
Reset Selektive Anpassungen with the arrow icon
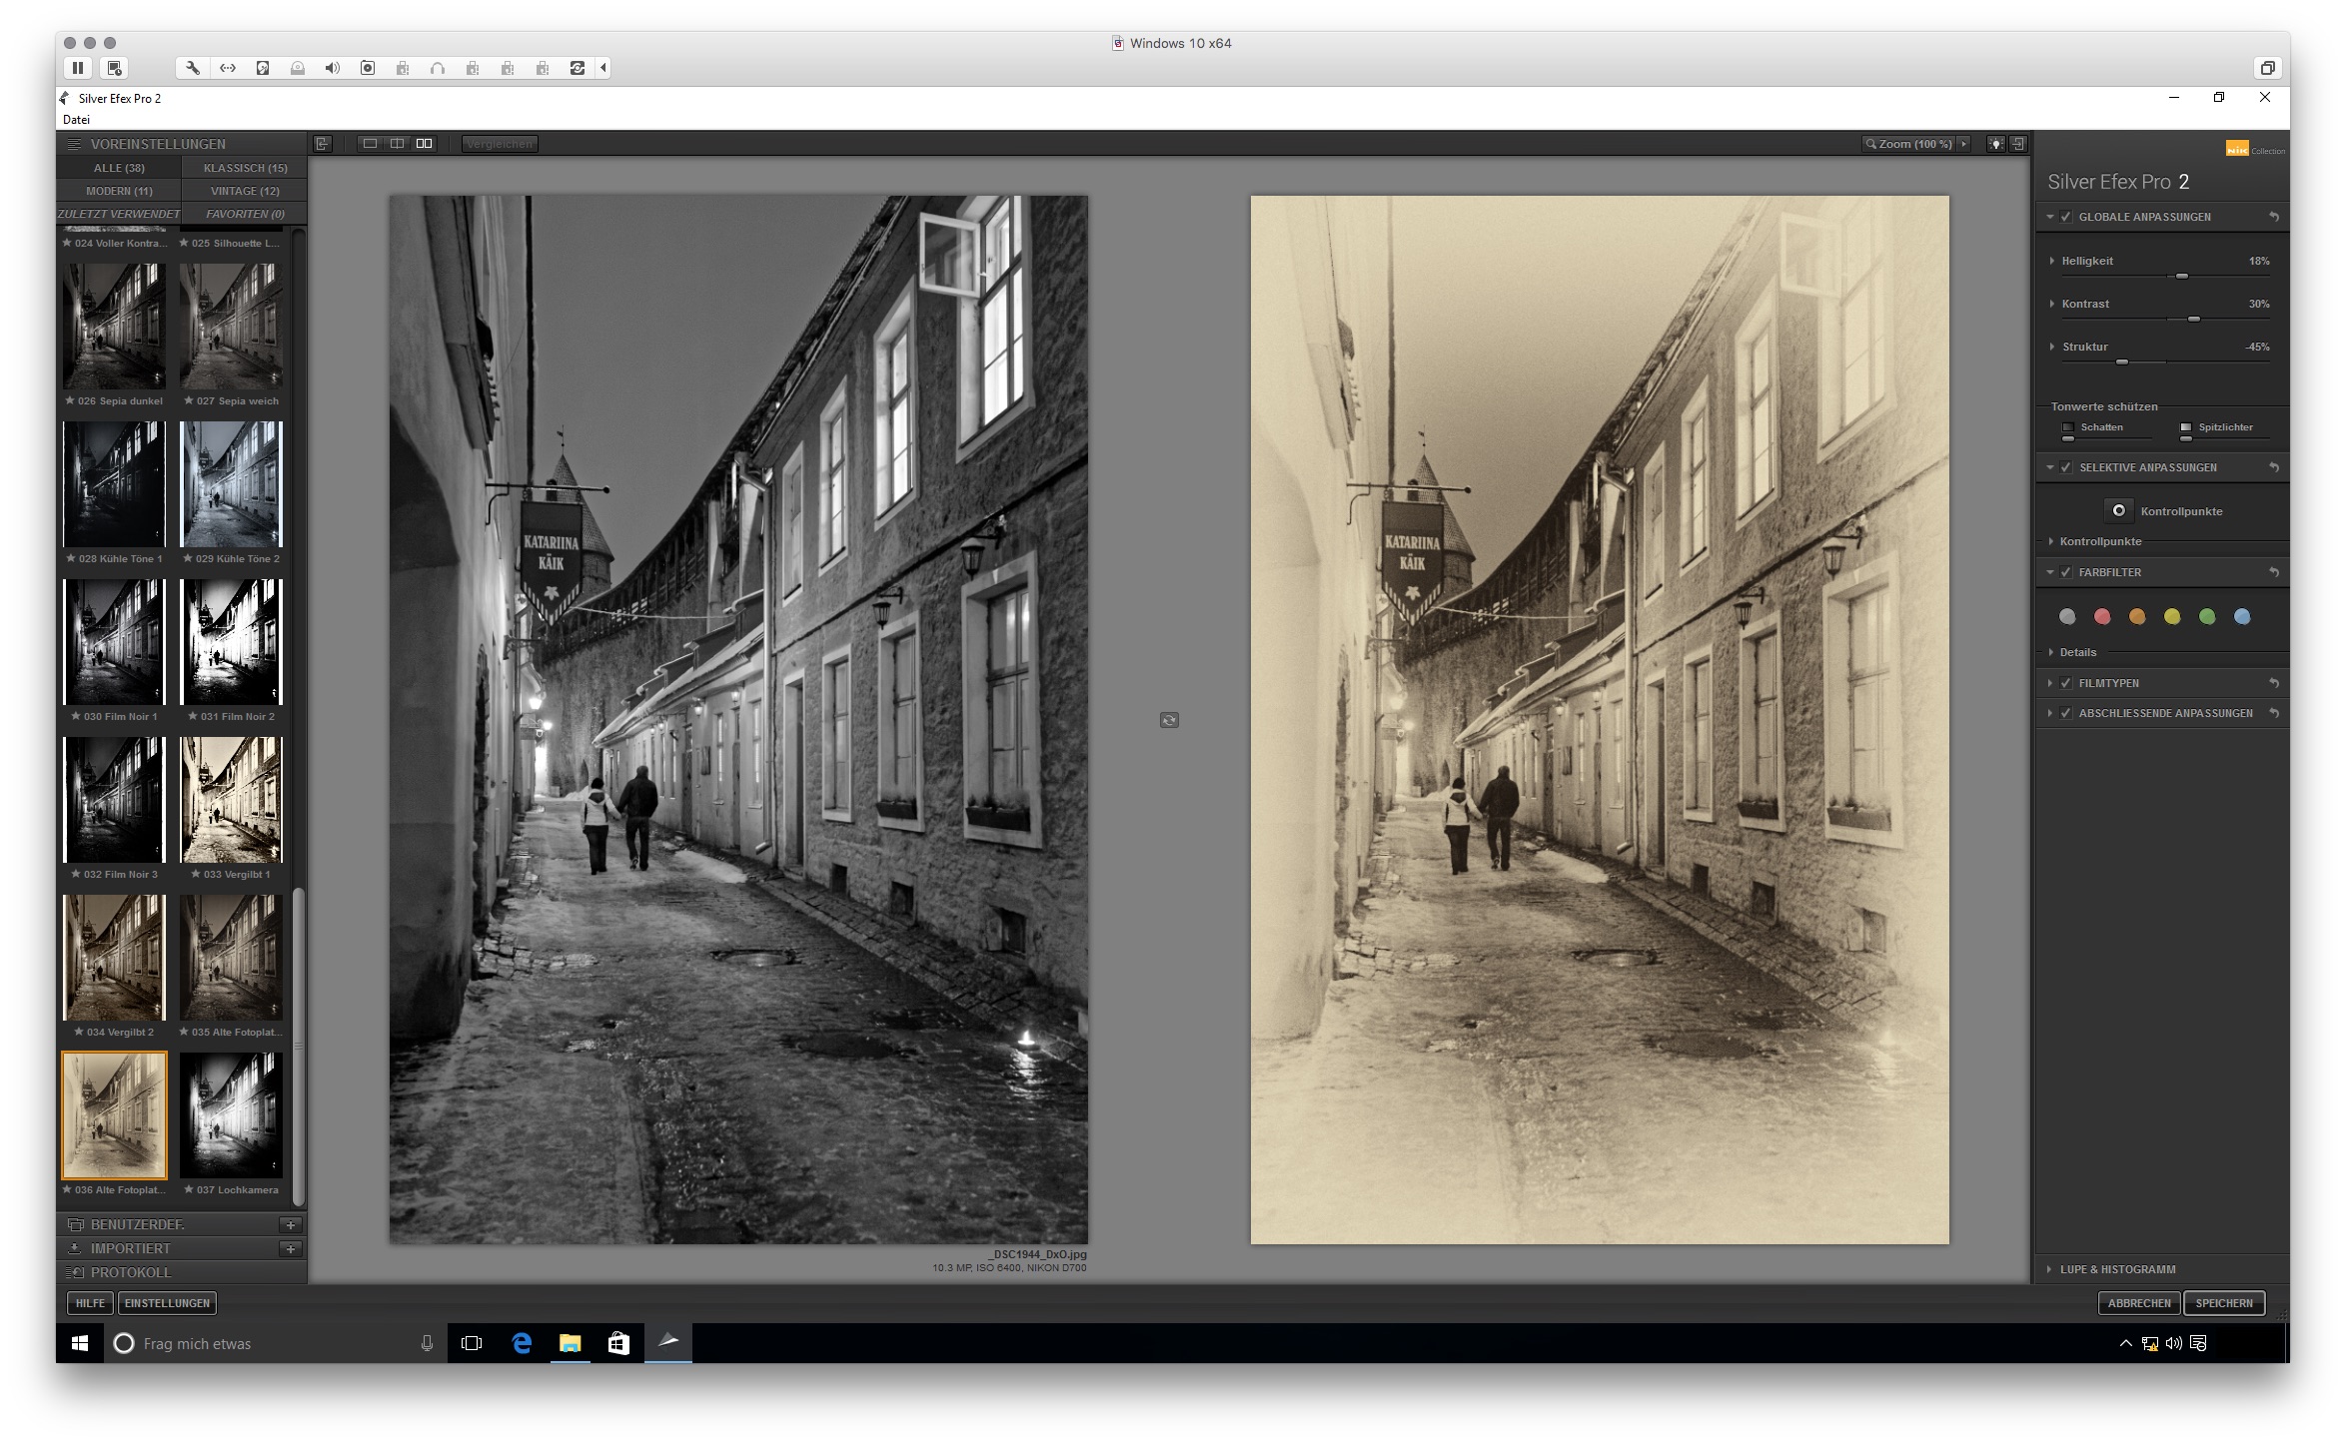pos(2274,467)
